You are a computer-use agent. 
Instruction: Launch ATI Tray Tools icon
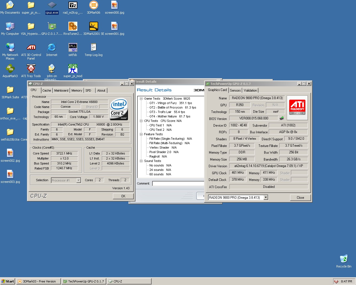pos(31,71)
